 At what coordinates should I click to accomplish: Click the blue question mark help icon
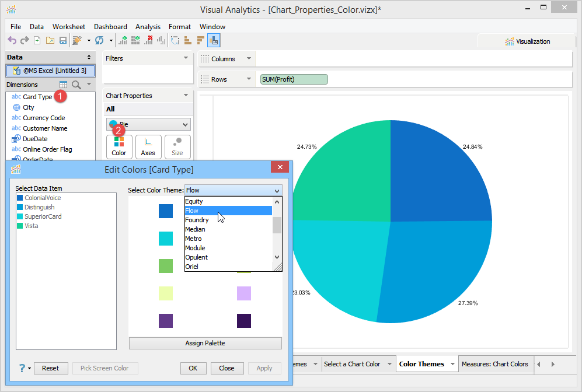(22, 368)
